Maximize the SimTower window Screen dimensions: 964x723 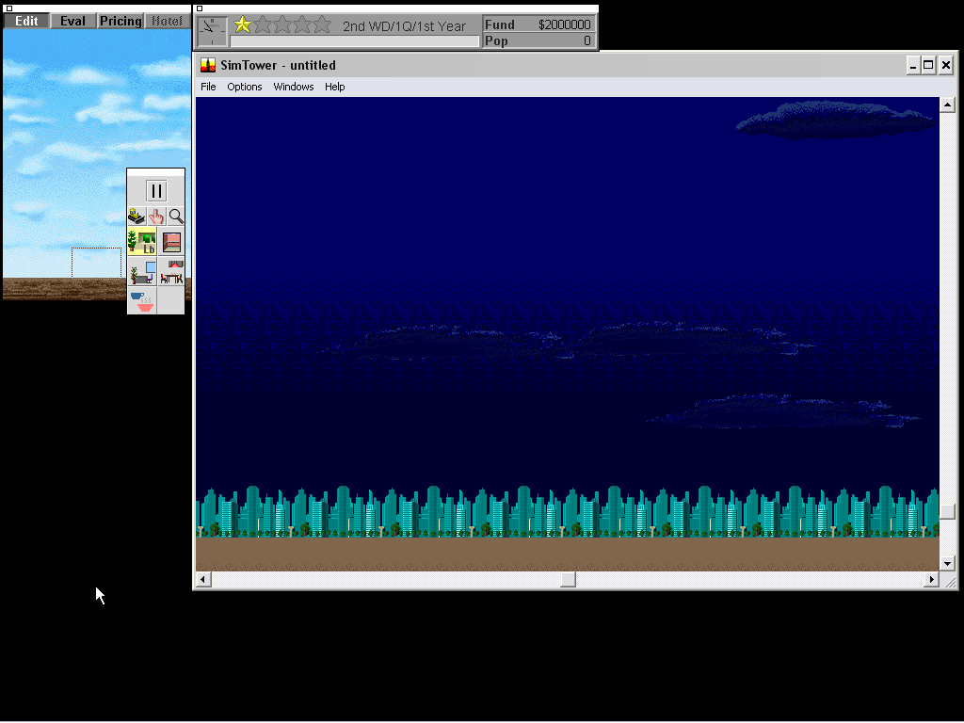click(929, 65)
